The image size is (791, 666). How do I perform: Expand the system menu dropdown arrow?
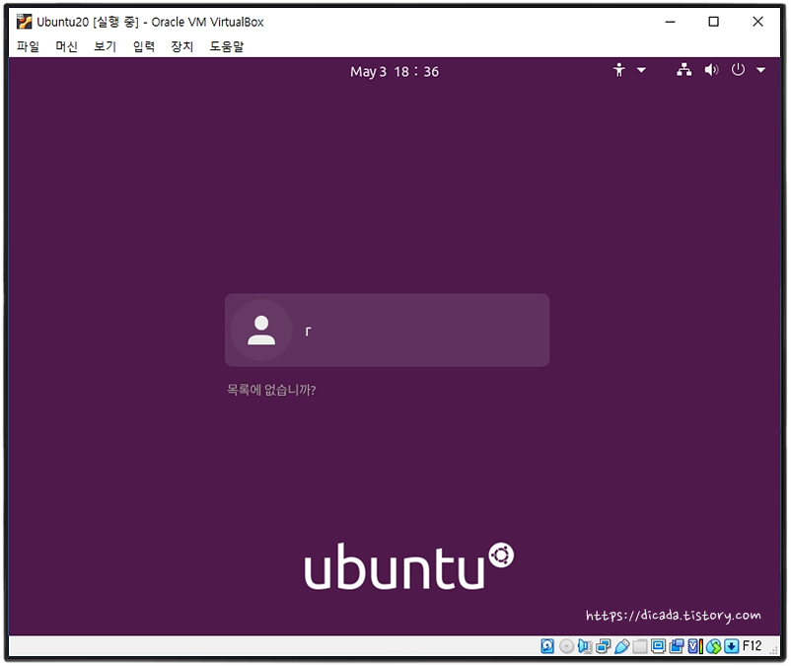coord(760,70)
